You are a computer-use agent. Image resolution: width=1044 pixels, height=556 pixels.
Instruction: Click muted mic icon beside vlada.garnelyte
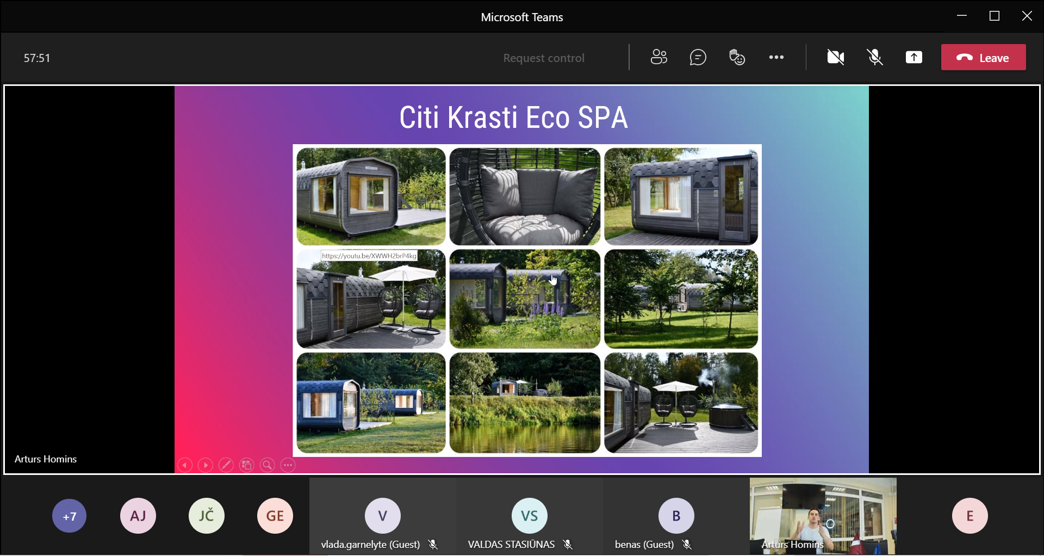tap(433, 545)
